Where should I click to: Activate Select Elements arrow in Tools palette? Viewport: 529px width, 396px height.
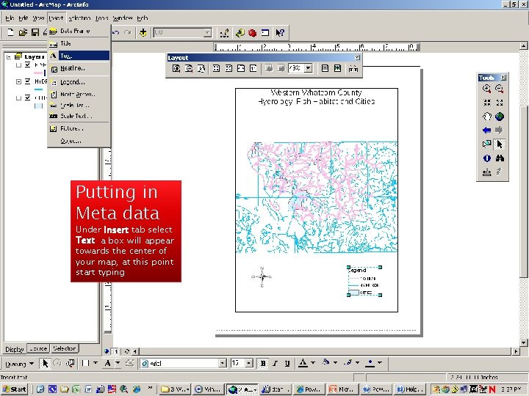[500, 144]
